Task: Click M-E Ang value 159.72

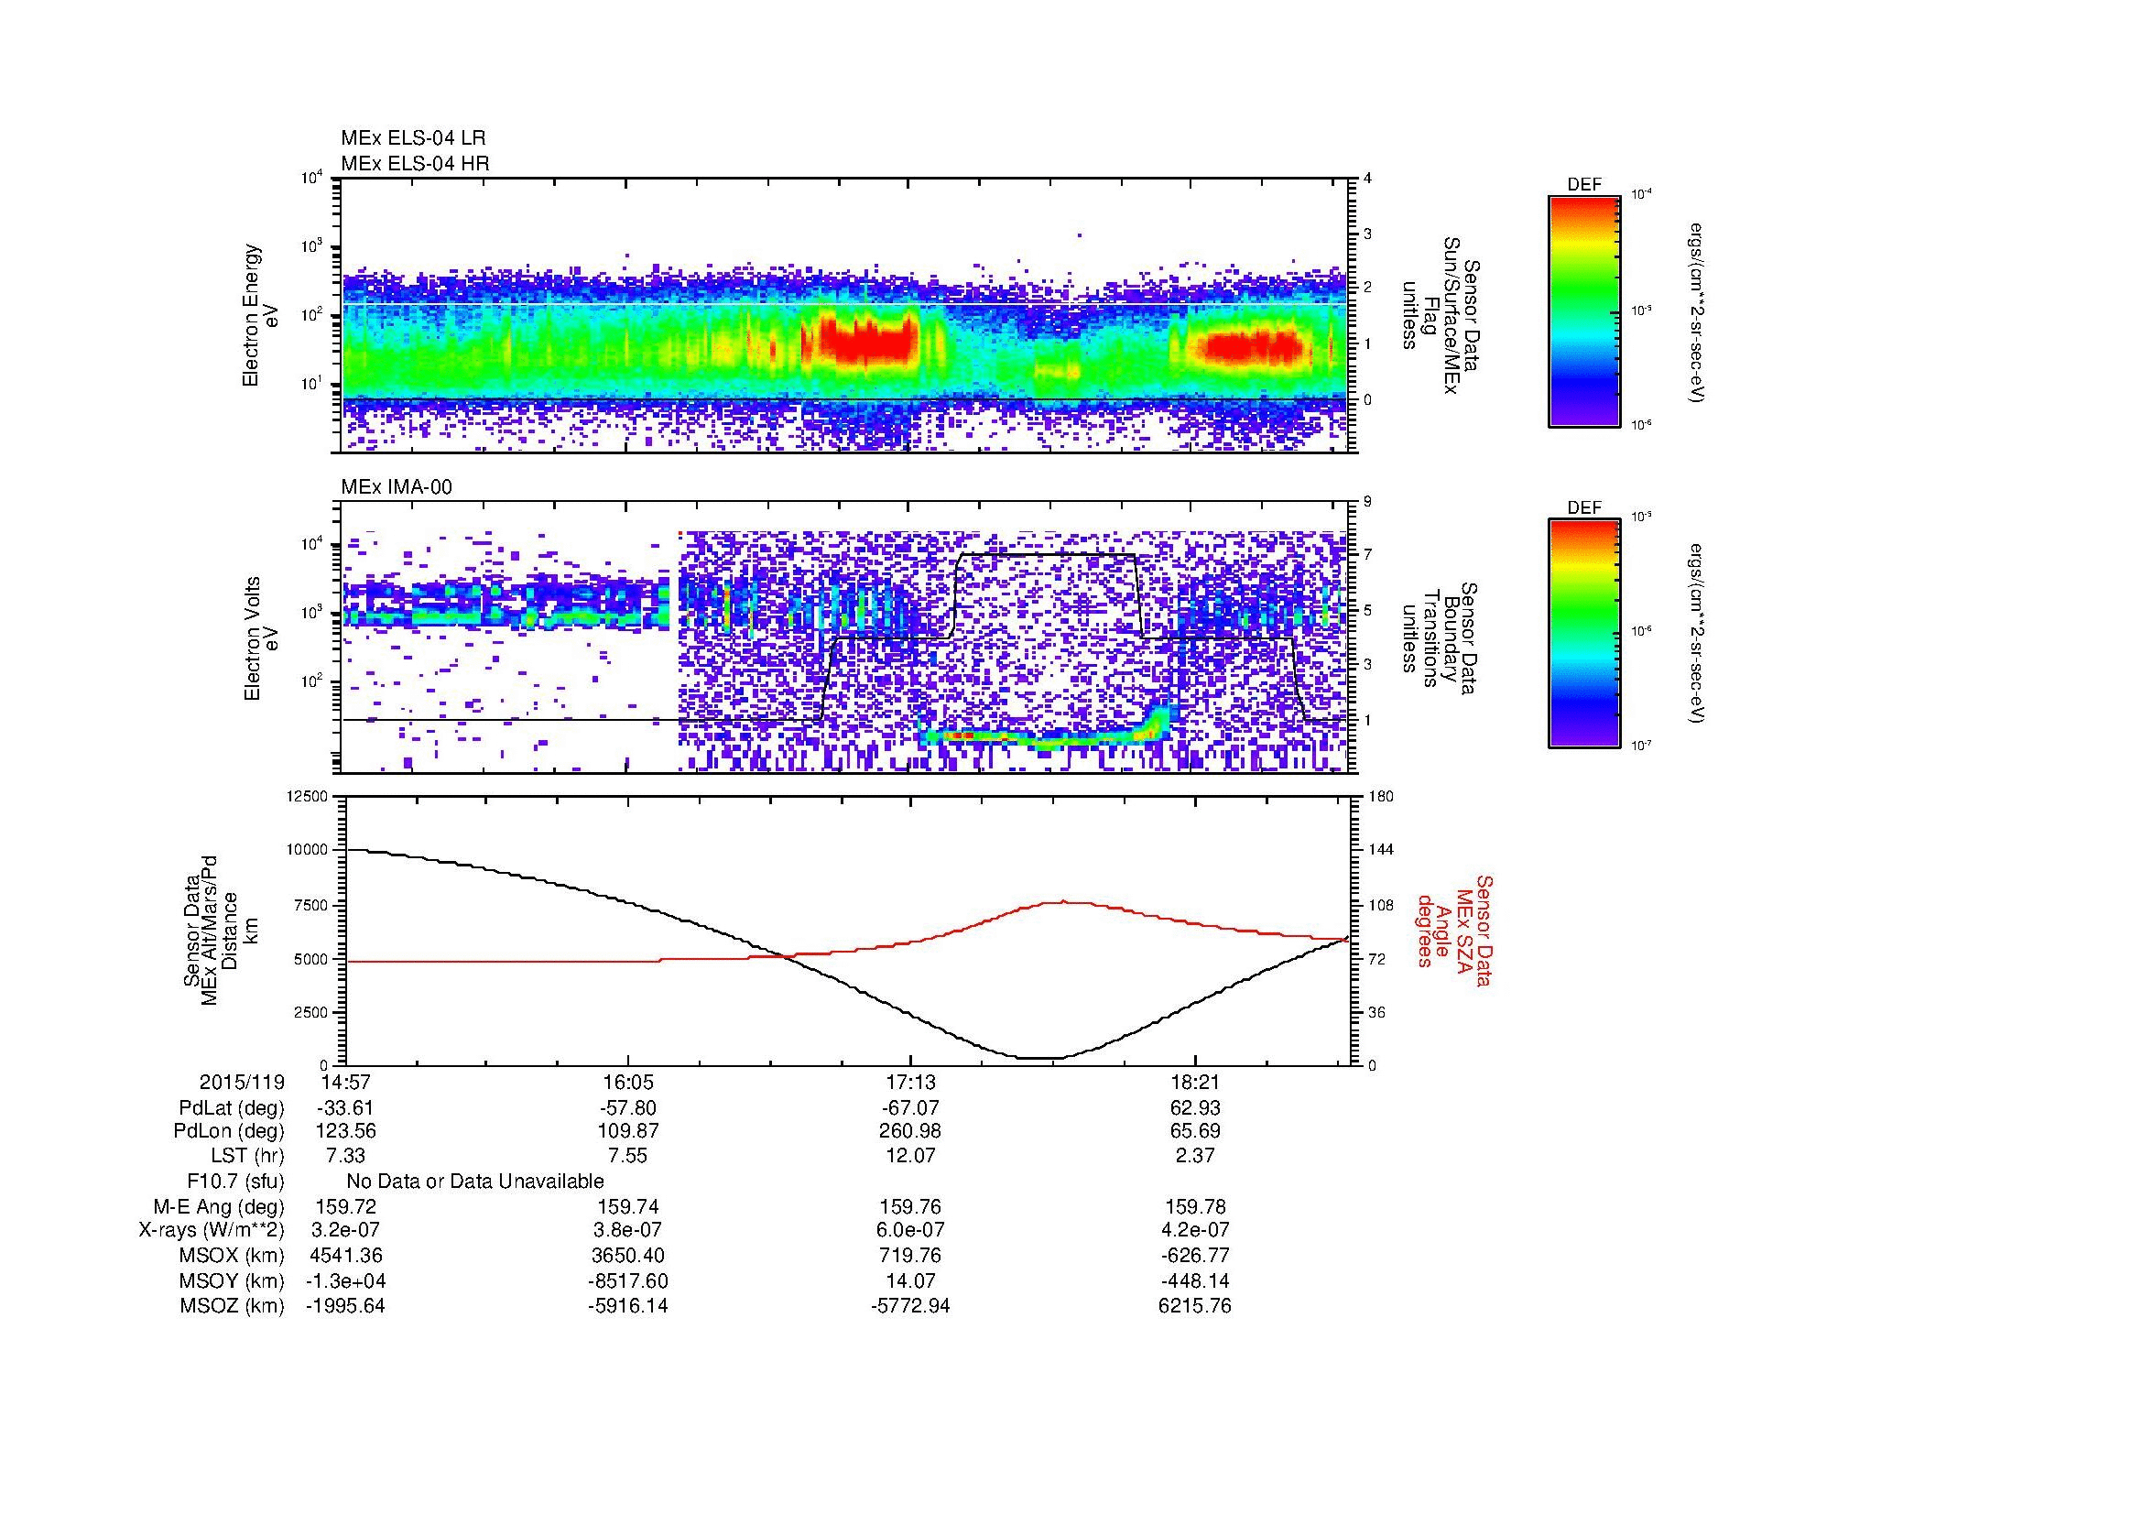Action: pyautogui.click(x=345, y=1206)
